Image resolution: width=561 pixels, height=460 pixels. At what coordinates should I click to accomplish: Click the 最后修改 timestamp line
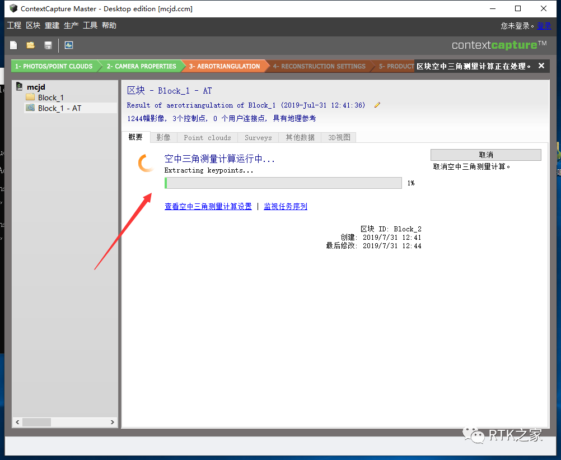[373, 245]
